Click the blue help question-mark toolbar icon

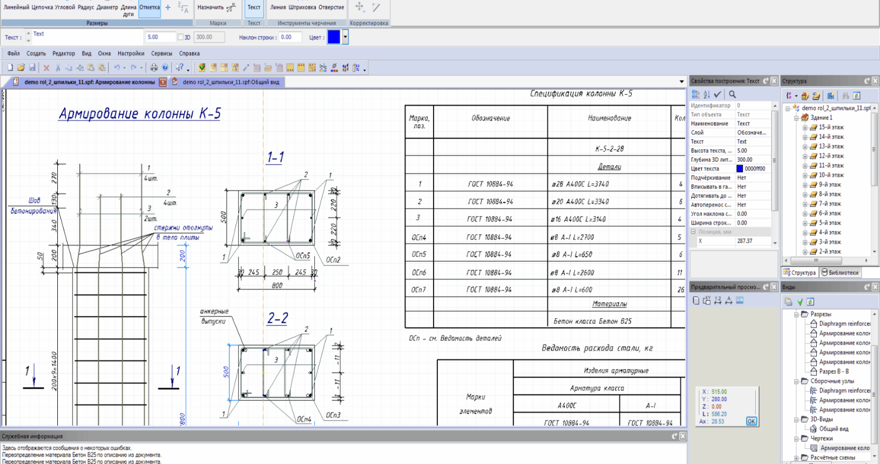coord(165,68)
